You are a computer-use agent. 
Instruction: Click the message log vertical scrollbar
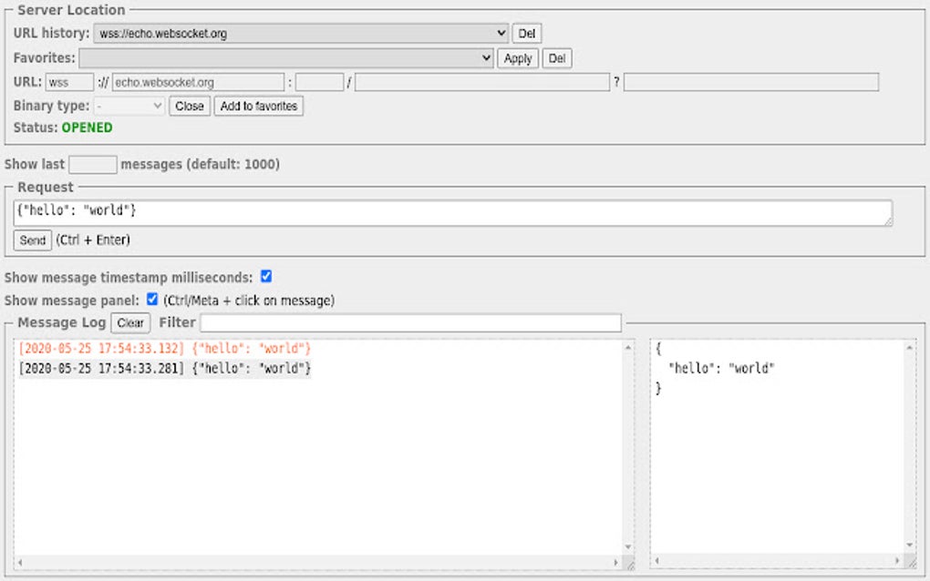point(626,446)
